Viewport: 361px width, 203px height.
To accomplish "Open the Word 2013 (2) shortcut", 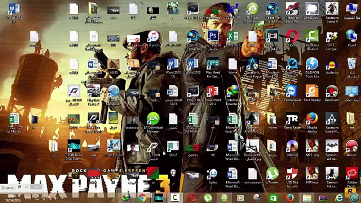I will click(x=173, y=68).
